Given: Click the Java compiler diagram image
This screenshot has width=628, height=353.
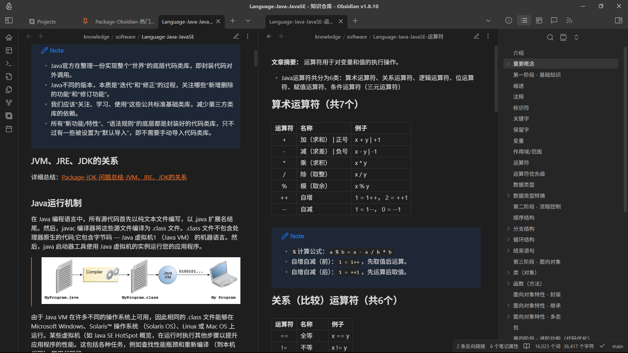Looking at the screenshot, I should [x=141, y=280].
